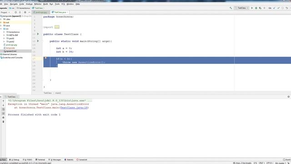Screen dimensions: 291x164
Task: Locate file with Project panel target icon
Action: (15, 12)
